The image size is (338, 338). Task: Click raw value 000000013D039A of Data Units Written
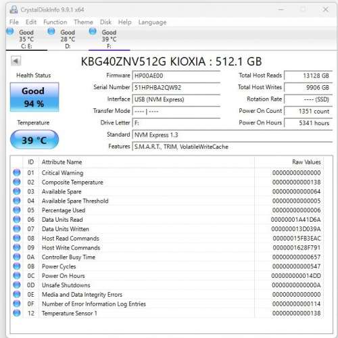pos(296,229)
